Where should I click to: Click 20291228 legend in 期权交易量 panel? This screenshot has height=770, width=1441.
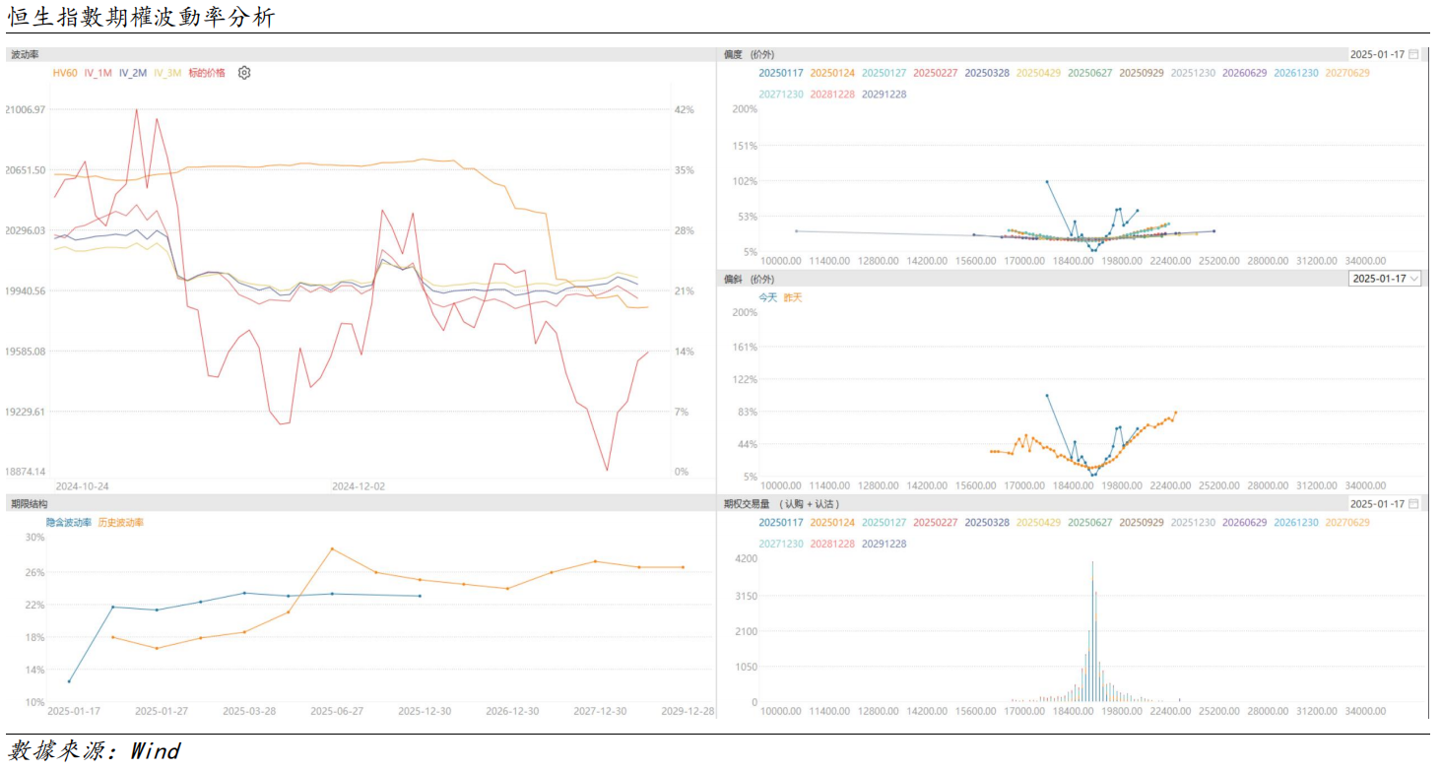coord(884,544)
